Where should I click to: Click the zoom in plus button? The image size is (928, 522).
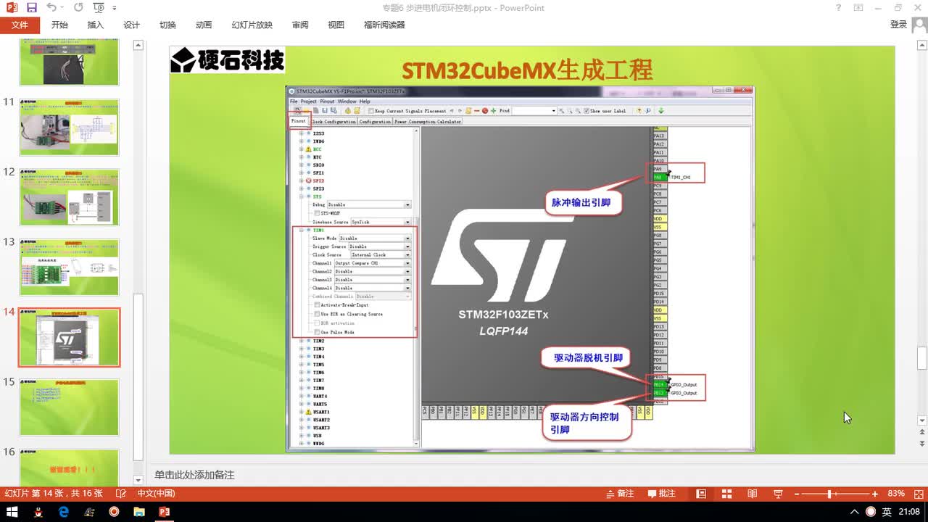[874, 494]
